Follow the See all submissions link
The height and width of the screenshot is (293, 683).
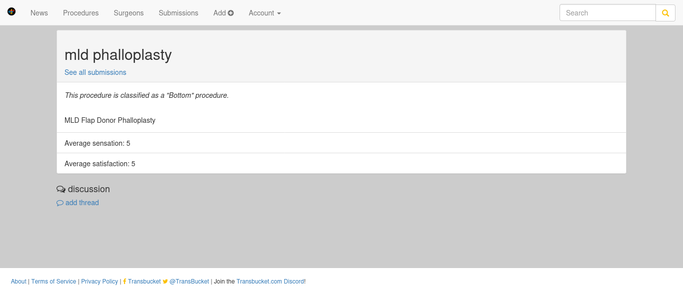coord(95,72)
